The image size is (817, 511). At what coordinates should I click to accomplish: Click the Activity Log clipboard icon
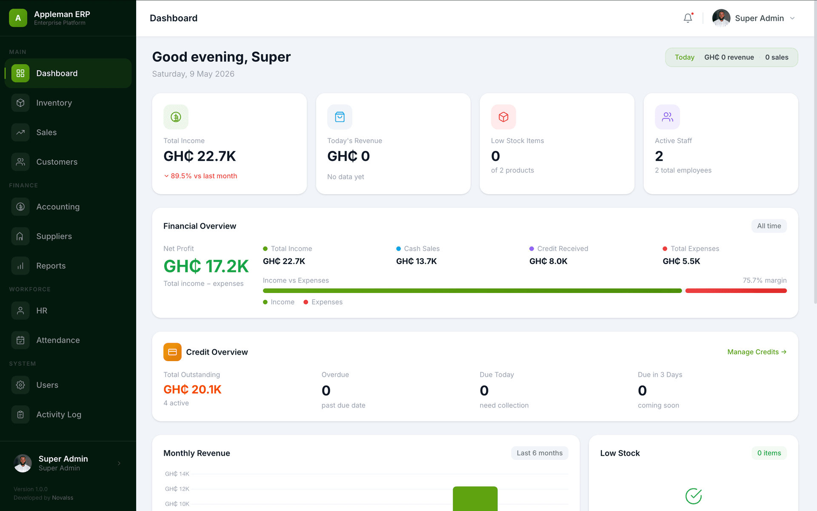coord(20,414)
